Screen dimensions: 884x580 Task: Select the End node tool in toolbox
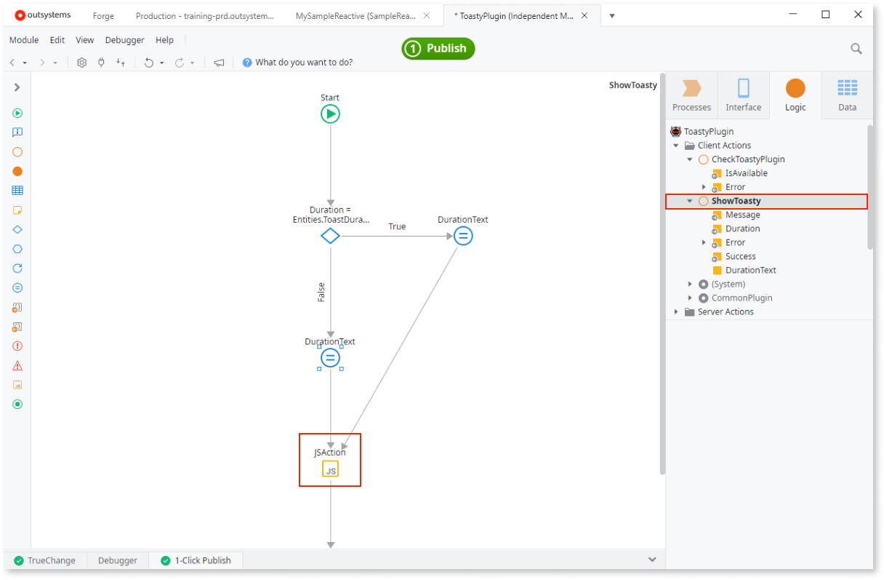coord(17,404)
